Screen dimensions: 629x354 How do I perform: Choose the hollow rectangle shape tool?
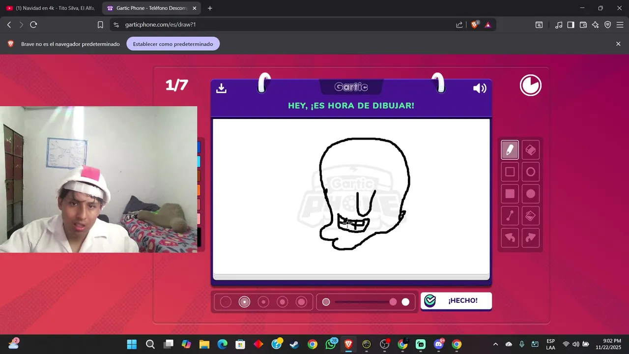pos(510,172)
